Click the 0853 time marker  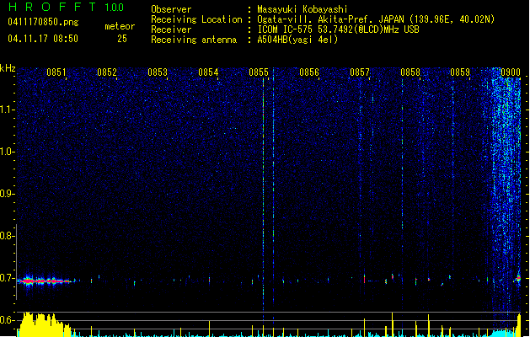coord(158,72)
